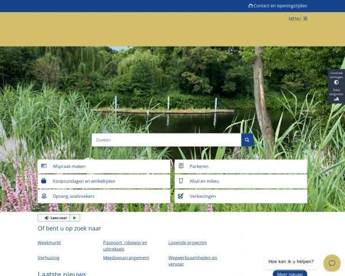Open the Verkiezingen tile
The height and width of the screenshot is (276, 345).
(x=241, y=196)
